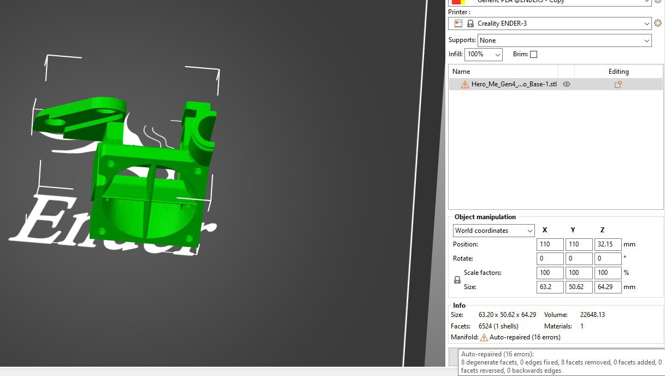
Task: Click the Scale factors Z field
Action: coord(608,273)
